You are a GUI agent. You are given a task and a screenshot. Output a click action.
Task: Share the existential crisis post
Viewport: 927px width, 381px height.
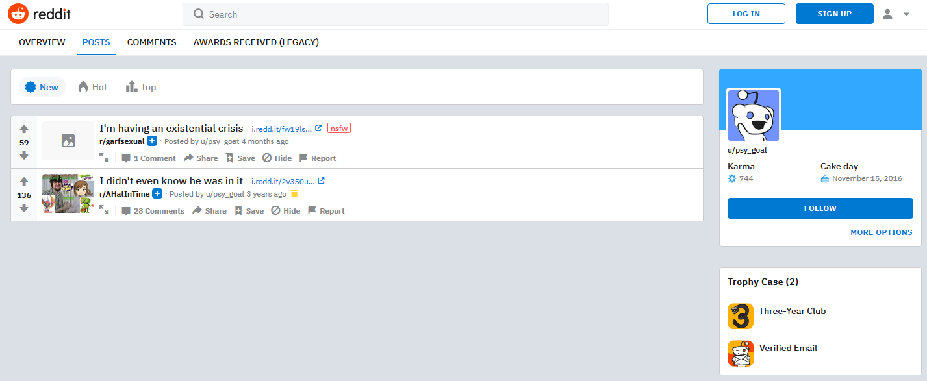(x=201, y=158)
